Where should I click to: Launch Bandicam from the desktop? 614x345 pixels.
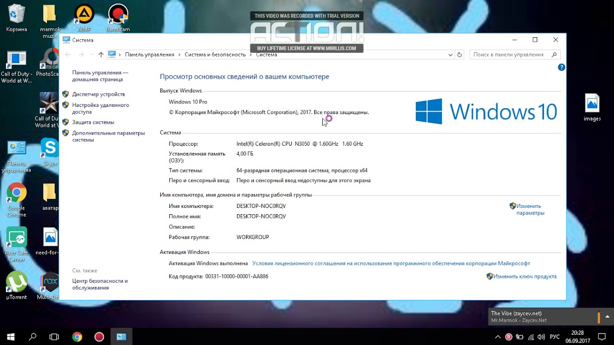118,18
